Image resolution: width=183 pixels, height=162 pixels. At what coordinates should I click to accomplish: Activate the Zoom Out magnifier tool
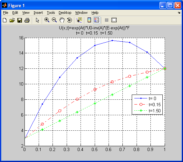54,20
